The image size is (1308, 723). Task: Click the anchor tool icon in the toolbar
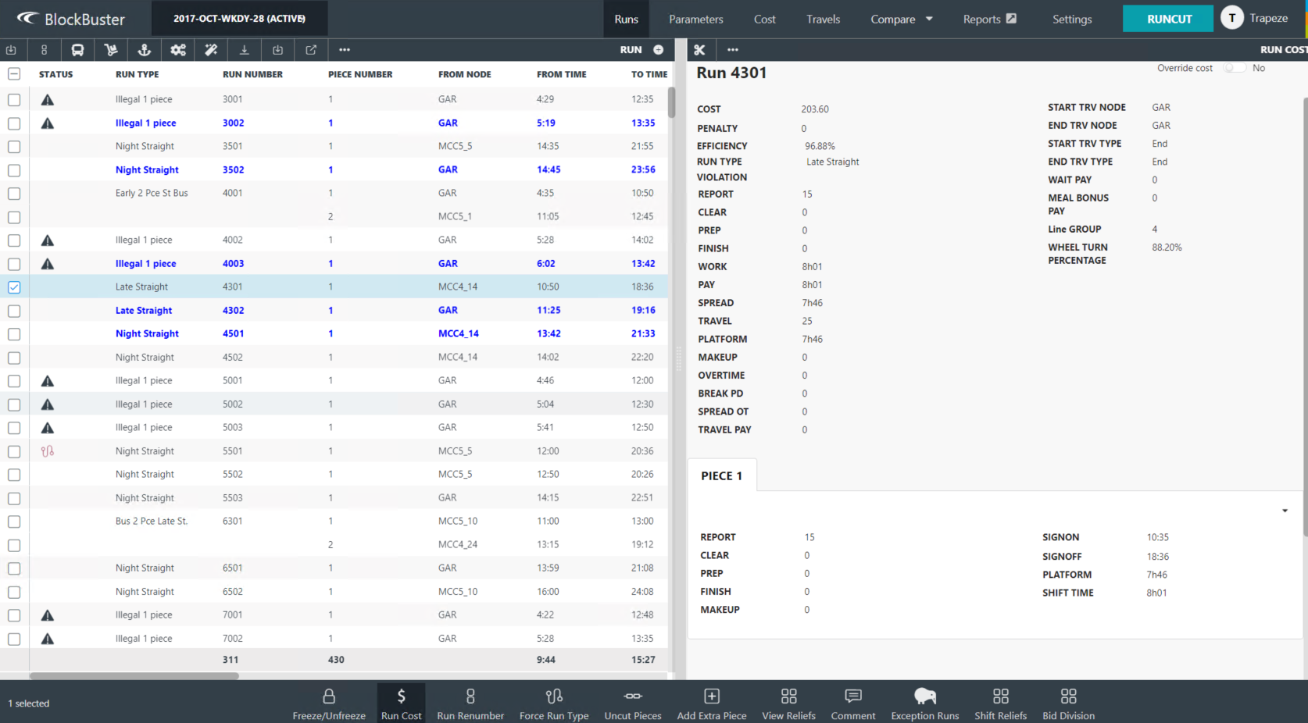click(144, 49)
